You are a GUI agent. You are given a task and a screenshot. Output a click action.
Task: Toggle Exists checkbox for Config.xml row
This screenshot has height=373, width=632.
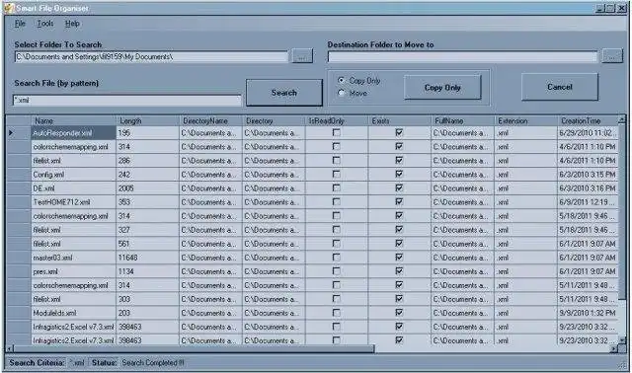tap(399, 174)
